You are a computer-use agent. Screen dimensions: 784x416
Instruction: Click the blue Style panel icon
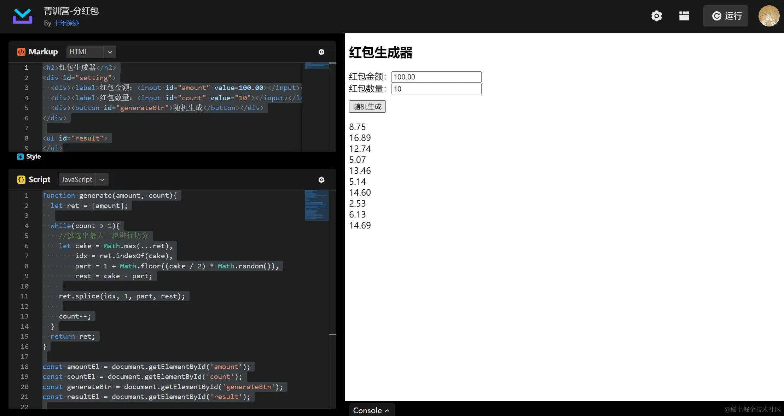pyautogui.click(x=20, y=156)
